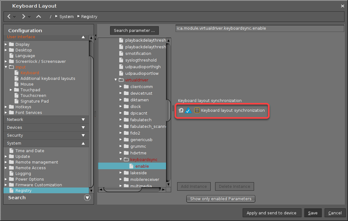Open Additional keyboard layouts page
Screen dimensions: 348x221
click(x=48, y=79)
